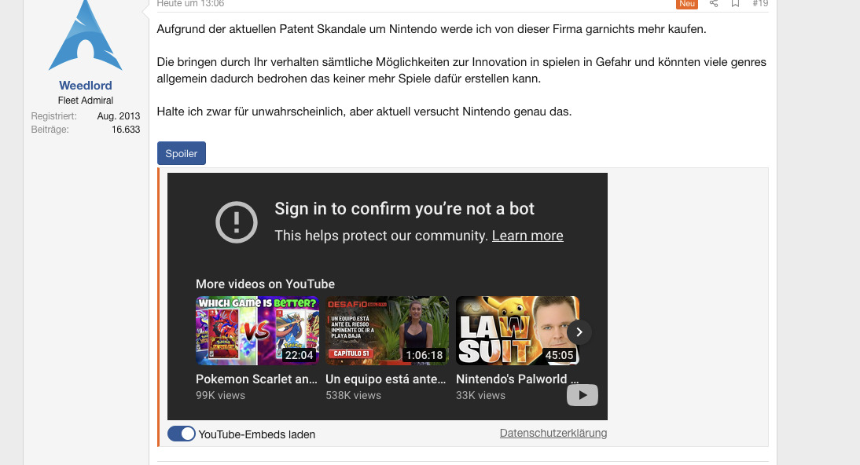The image size is (860, 465).
Task: Click the Sign in to confirm heading
Action: click(x=405, y=209)
